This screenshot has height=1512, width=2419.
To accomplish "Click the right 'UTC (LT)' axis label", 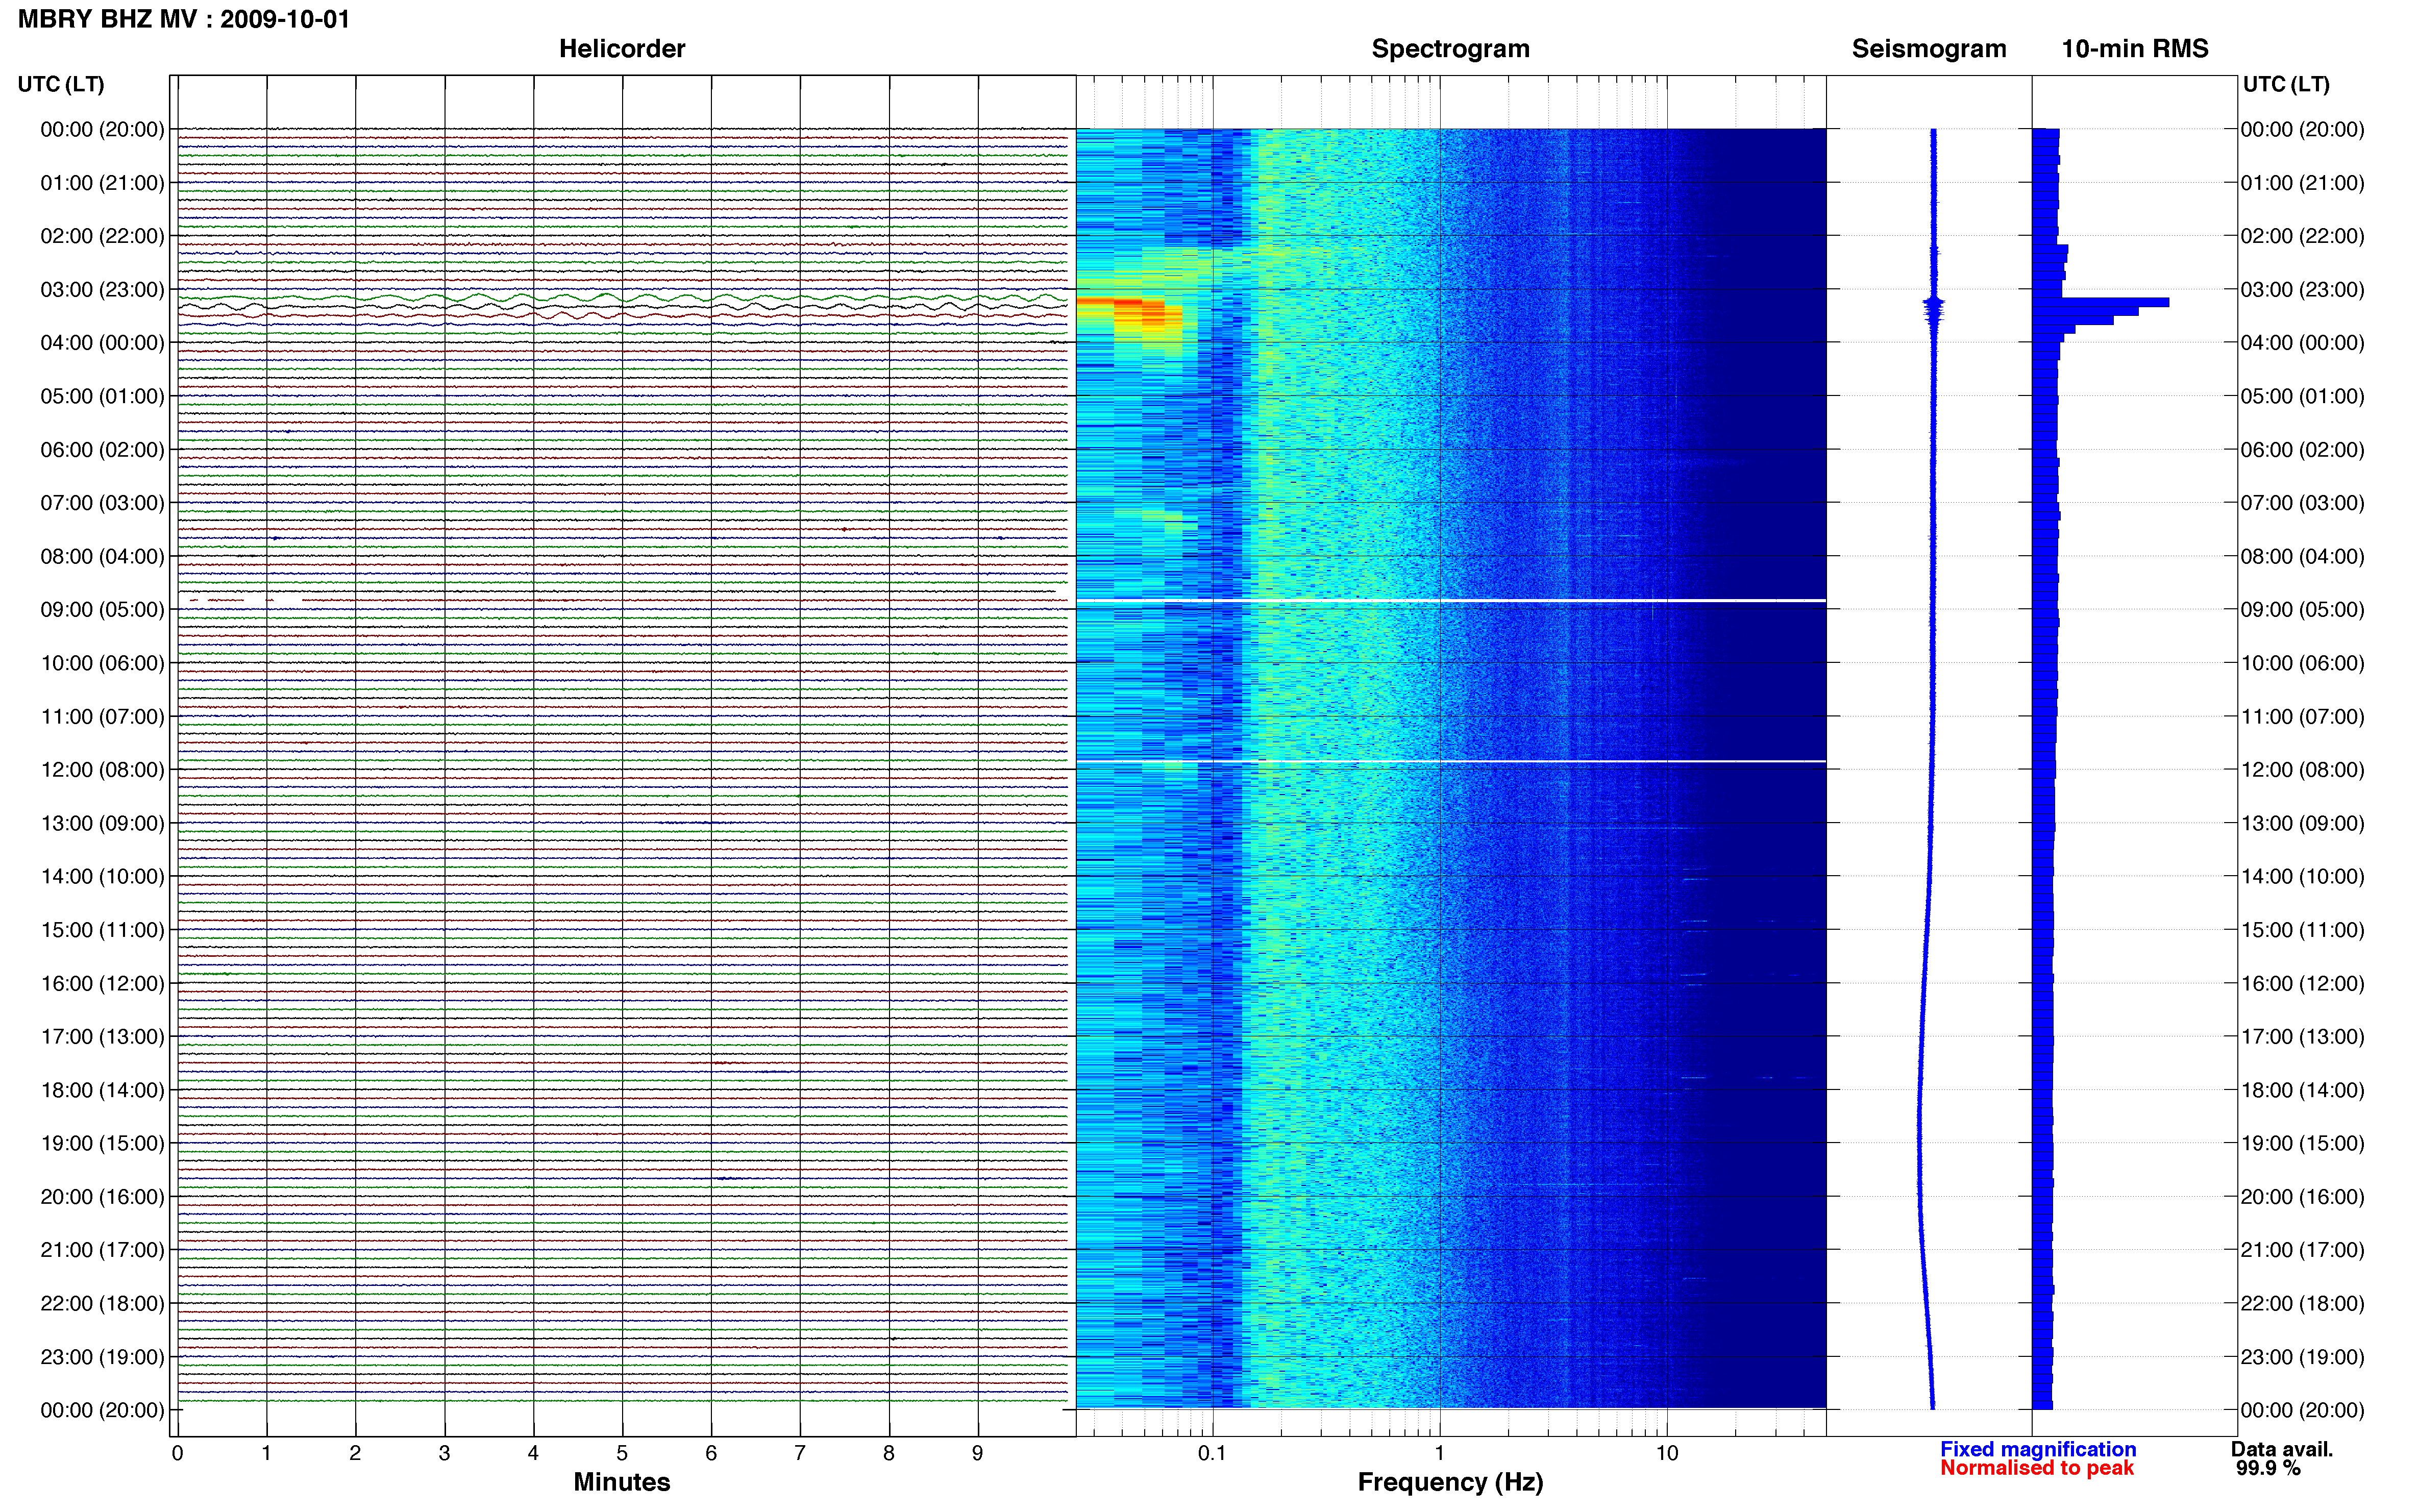I will (x=2286, y=84).
